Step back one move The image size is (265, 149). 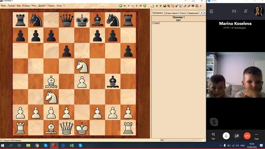tap(129, 6)
